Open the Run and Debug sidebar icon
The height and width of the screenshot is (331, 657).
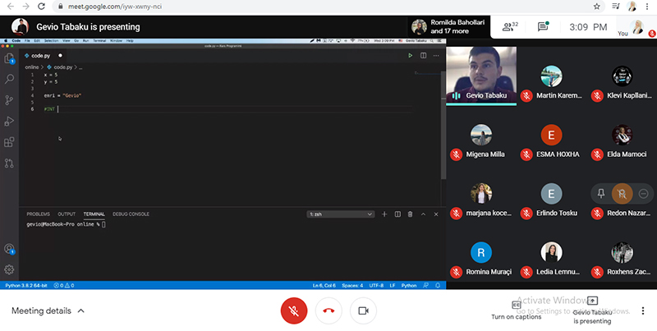[x=9, y=121]
